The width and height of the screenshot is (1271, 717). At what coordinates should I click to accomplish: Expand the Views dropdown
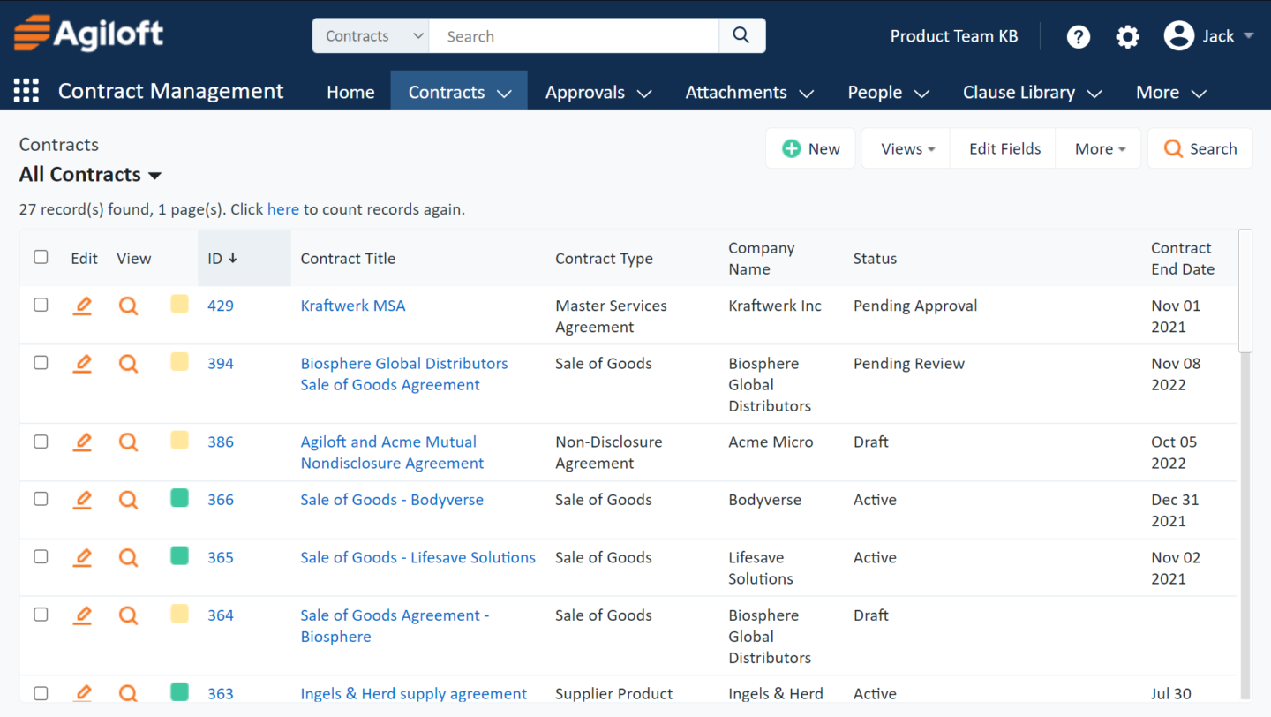coord(905,147)
